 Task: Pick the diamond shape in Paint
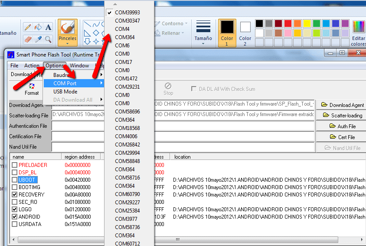pos(96,33)
